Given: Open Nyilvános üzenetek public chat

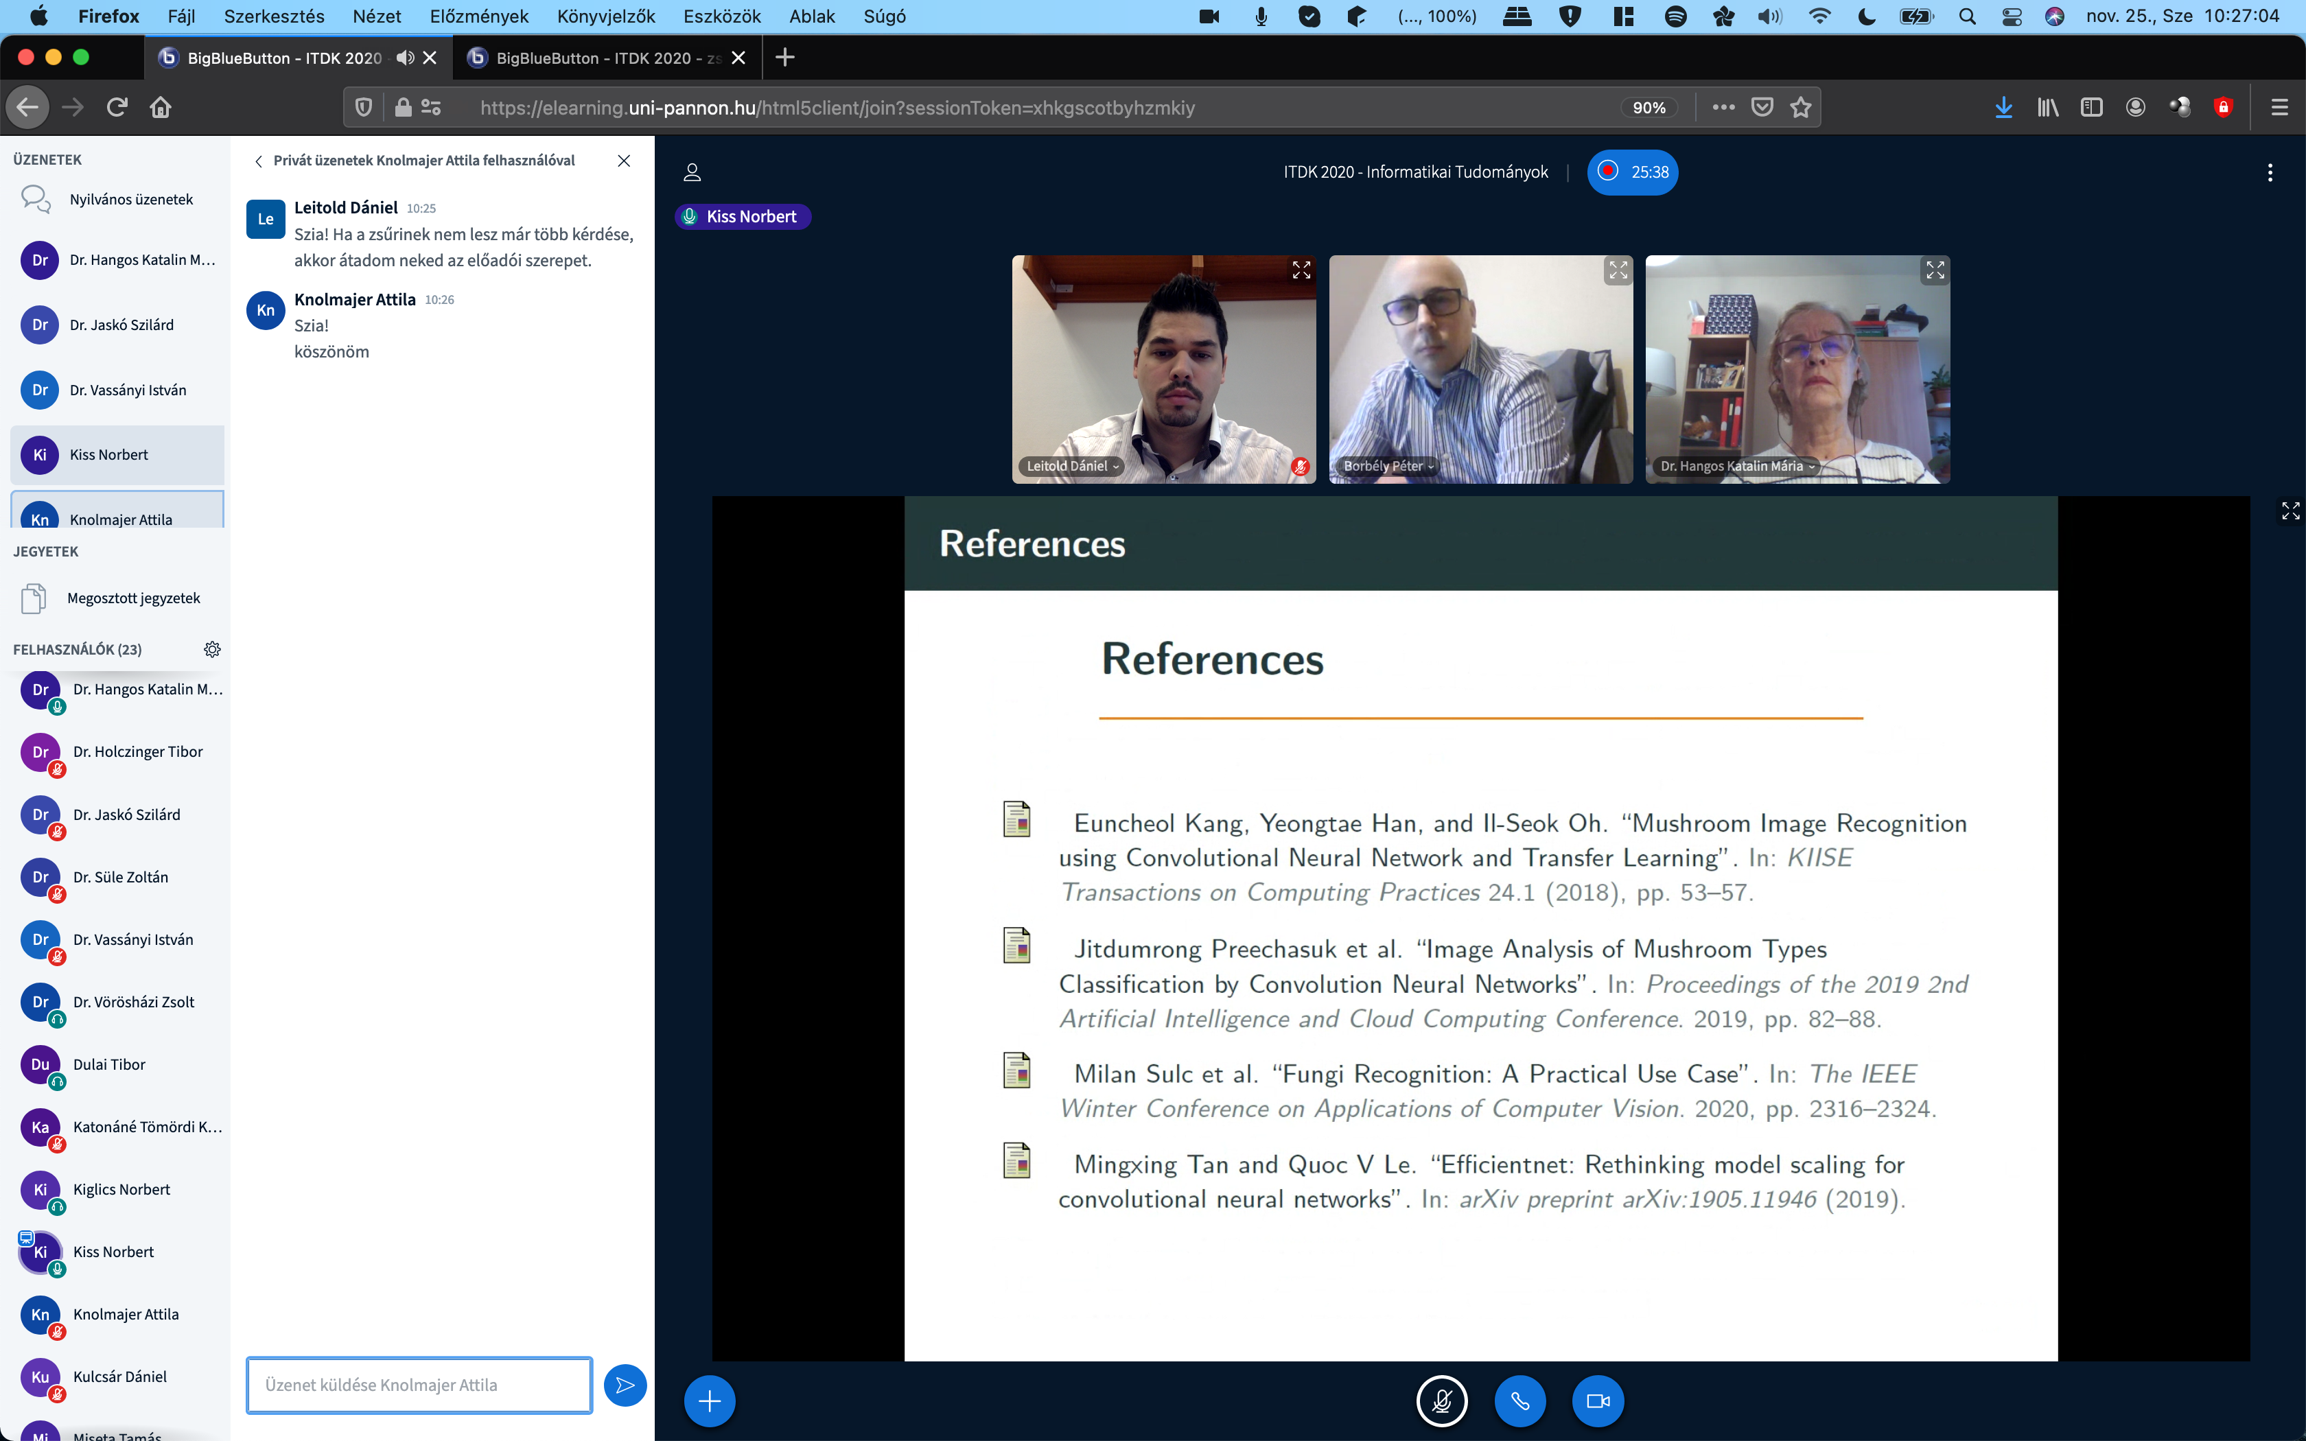Looking at the screenshot, I should (x=130, y=199).
